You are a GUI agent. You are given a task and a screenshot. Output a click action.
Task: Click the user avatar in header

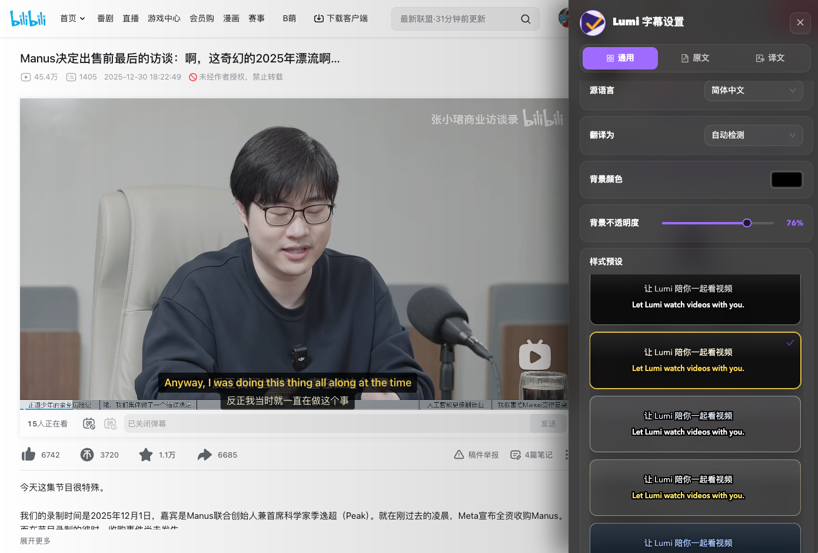563,18
